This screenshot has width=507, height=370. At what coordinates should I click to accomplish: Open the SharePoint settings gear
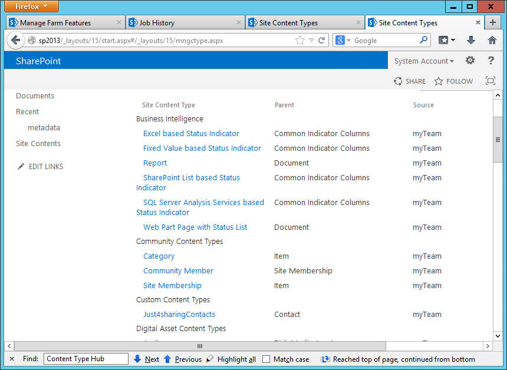(470, 61)
